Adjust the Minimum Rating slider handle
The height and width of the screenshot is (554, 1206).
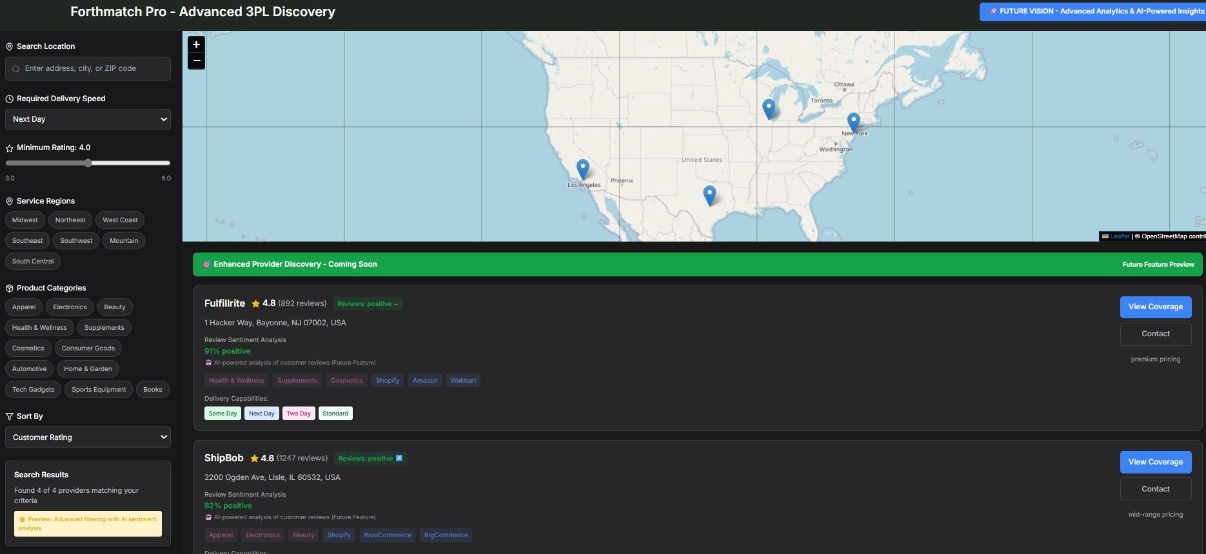[x=88, y=163]
